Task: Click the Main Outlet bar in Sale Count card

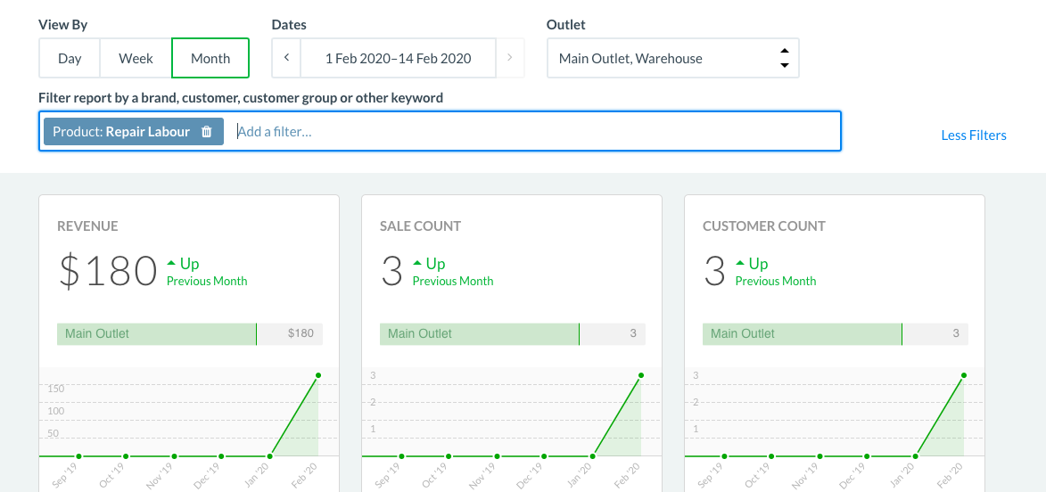Action: 513,333
